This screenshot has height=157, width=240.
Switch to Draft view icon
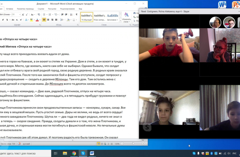point(111,144)
